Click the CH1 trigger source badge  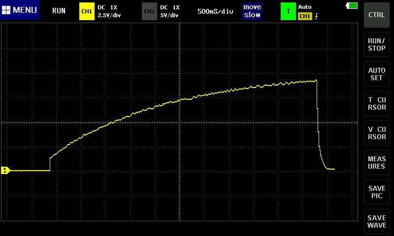tap(305, 16)
